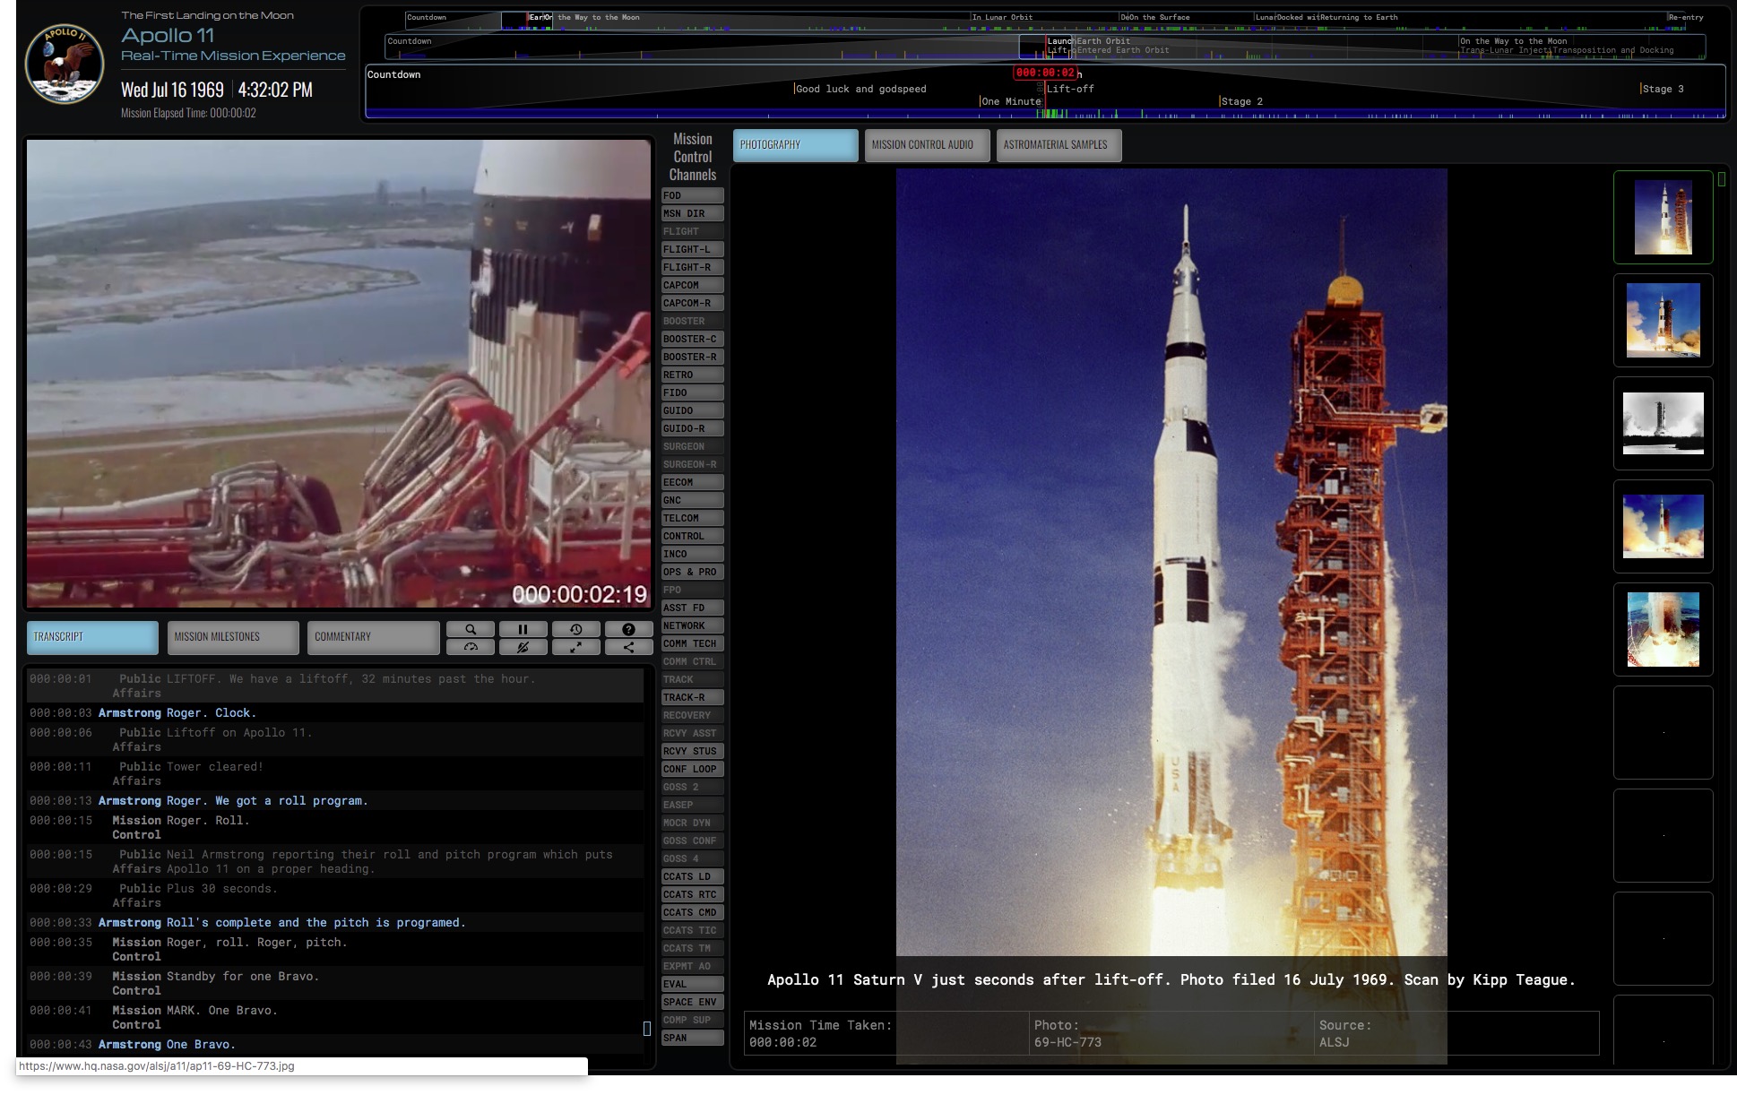The height and width of the screenshot is (1095, 1737).
Task: Click the crossed-out mute icon button
Action: [523, 647]
